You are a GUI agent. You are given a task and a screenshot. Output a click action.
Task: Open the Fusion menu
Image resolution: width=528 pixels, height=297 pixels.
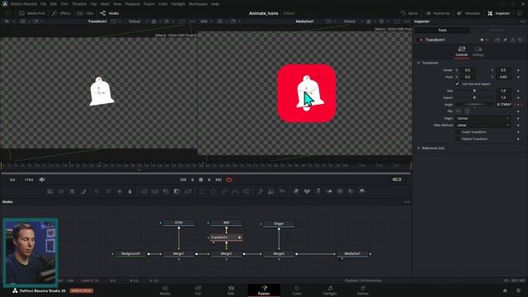click(148, 4)
